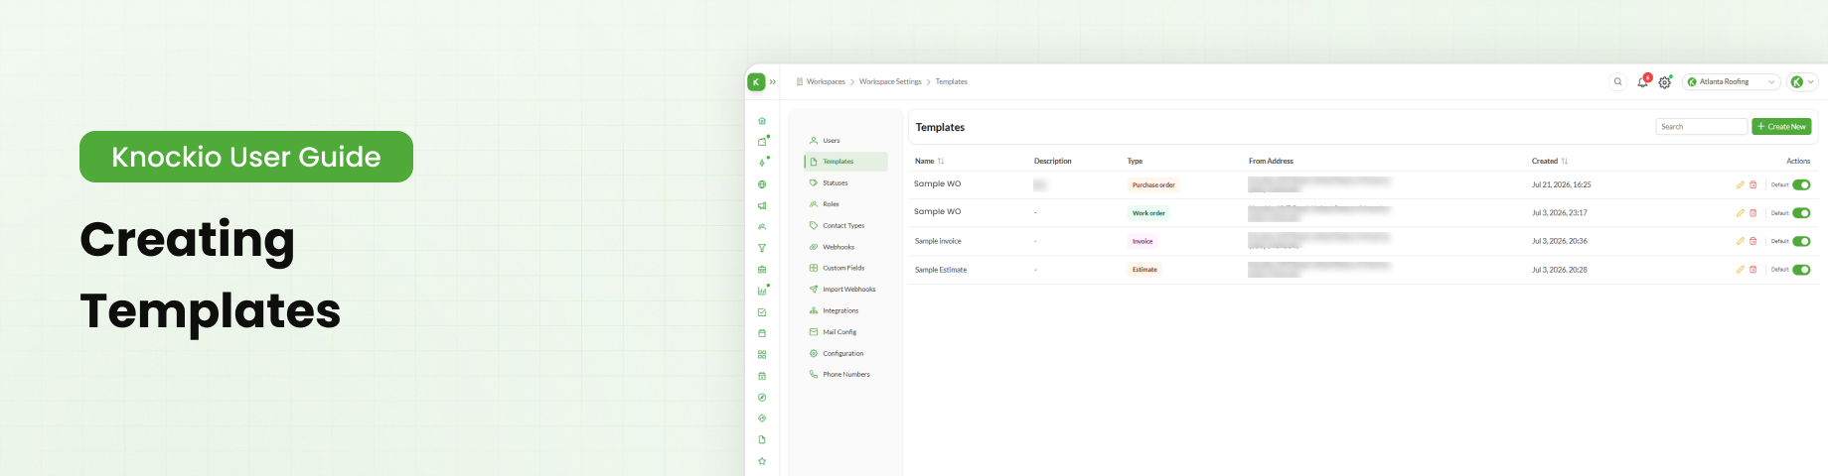Screen dimensions: 1828x476
Task: Open the document file icon in left rail
Action: point(762,439)
